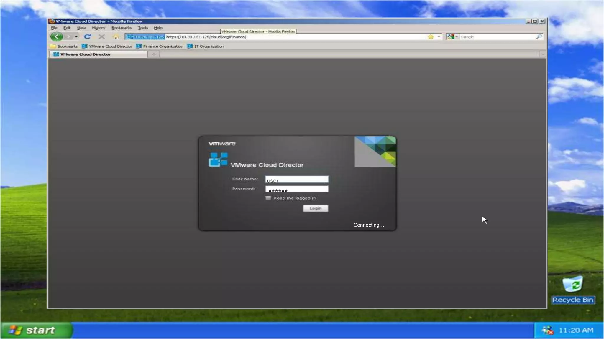Viewport: 604px width, 339px height.
Task: Click the search magnifier icon
Action: (x=539, y=37)
